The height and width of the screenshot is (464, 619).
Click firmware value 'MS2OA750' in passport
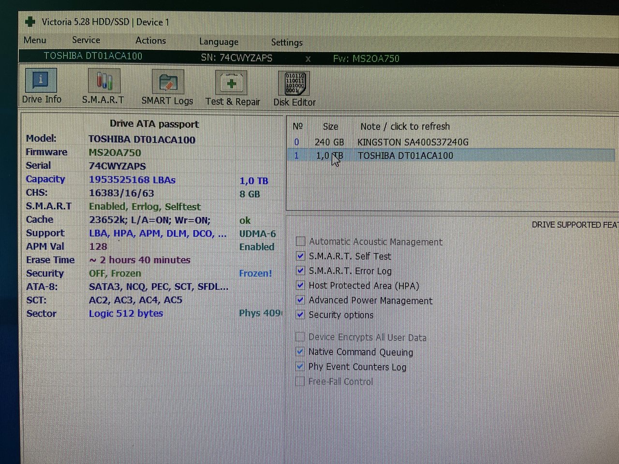click(x=115, y=153)
